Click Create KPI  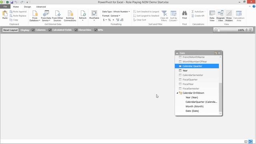pyautogui.click(x=198, y=16)
